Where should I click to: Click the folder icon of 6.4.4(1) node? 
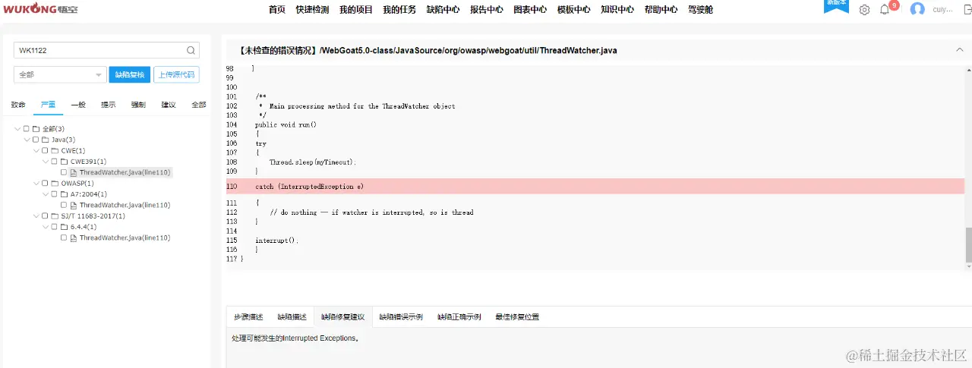[63, 227]
